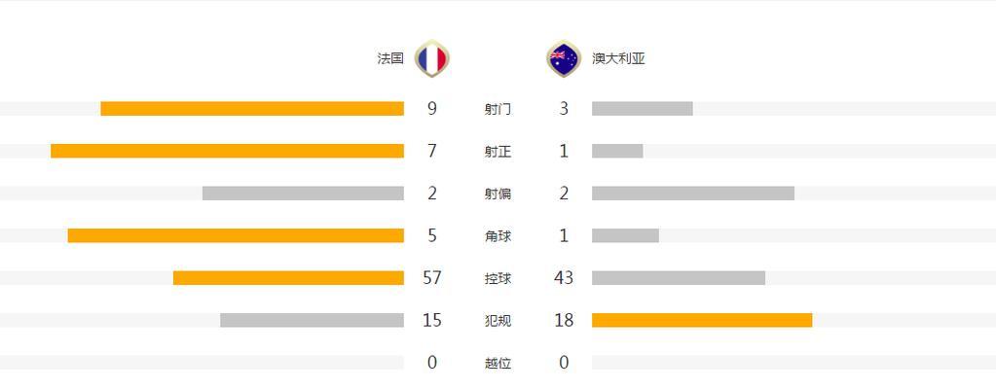This screenshot has width=996, height=389.
Task: Click Australia's gray 射门 shots bar
Action: tap(643, 109)
